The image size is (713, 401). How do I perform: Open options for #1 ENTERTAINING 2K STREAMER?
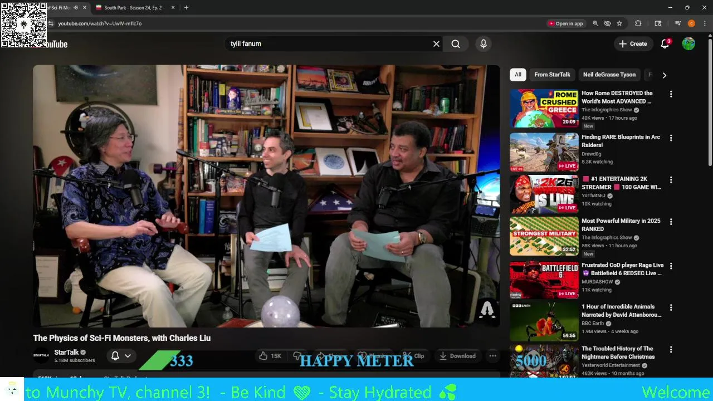[x=671, y=180]
